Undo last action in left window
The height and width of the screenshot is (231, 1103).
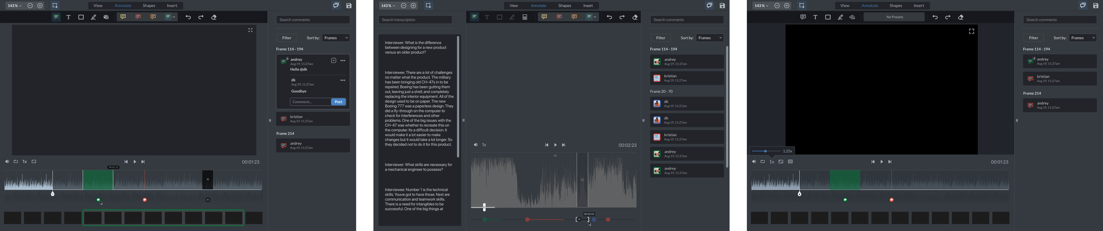188,17
